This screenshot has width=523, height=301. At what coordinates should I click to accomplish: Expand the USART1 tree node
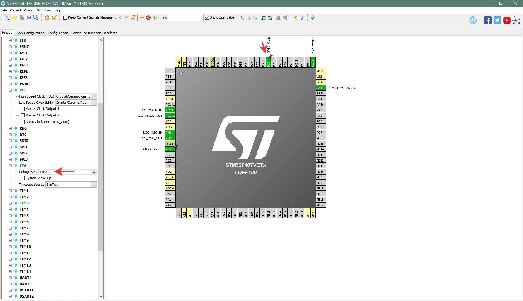click(10, 290)
